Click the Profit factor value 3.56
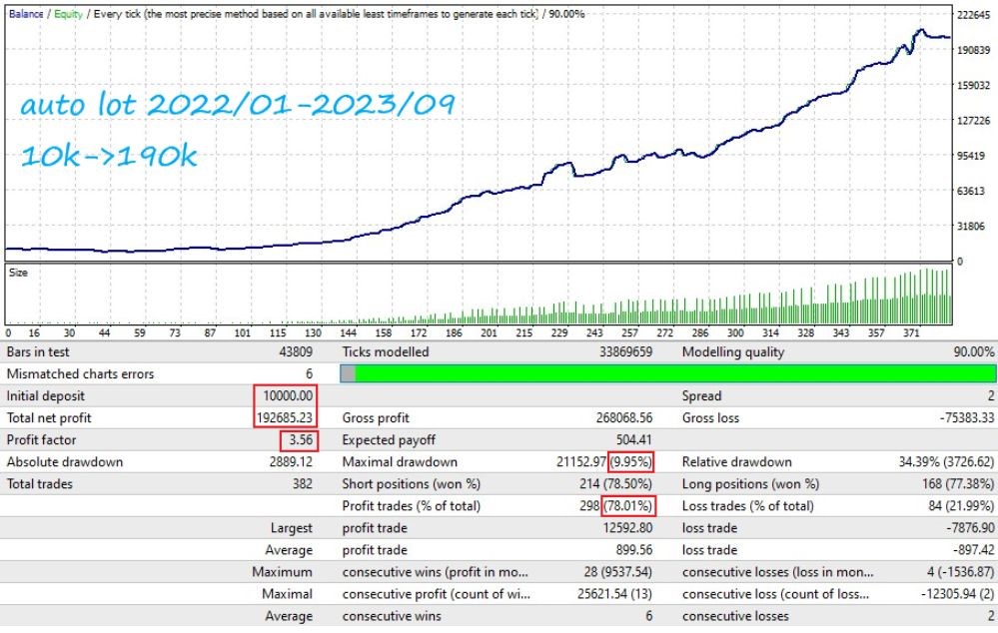The height and width of the screenshot is (633, 998). [300, 440]
